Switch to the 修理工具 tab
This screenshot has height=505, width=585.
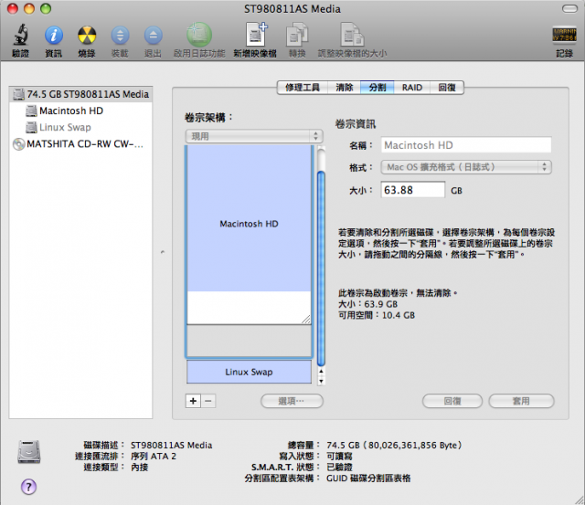point(302,88)
